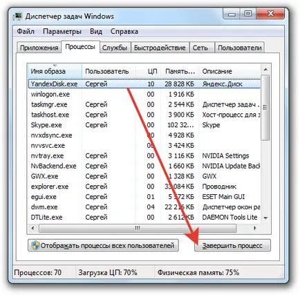Viewport: 300px width, 295px height.
Task: Click Завершить процесс button
Action: 232,245
